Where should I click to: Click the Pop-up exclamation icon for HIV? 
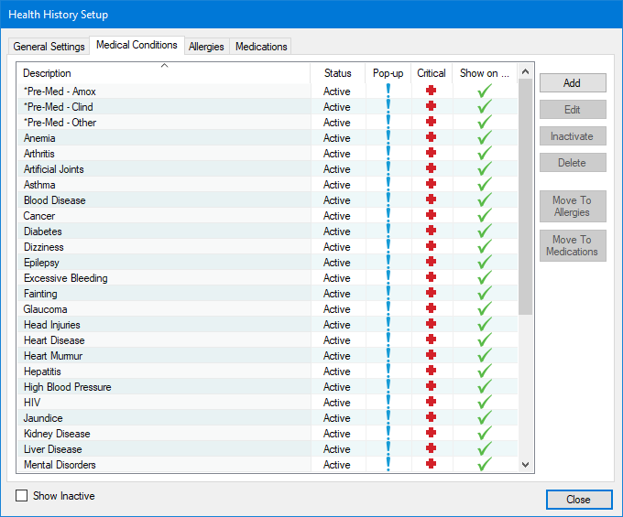388,403
